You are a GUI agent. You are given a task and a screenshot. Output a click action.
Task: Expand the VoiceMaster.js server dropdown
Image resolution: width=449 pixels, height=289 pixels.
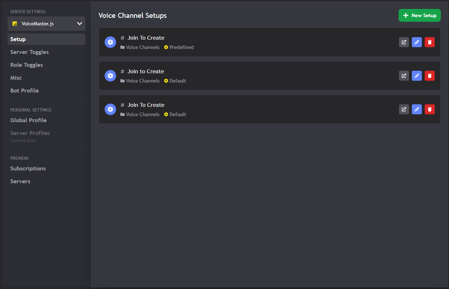[46, 24]
